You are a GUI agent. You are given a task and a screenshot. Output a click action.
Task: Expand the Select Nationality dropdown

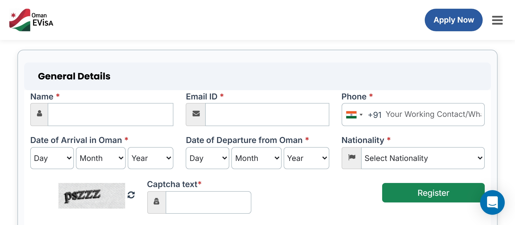[423, 158]
